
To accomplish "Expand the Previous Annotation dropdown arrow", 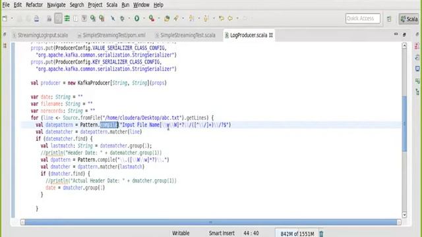I will 214,18.
